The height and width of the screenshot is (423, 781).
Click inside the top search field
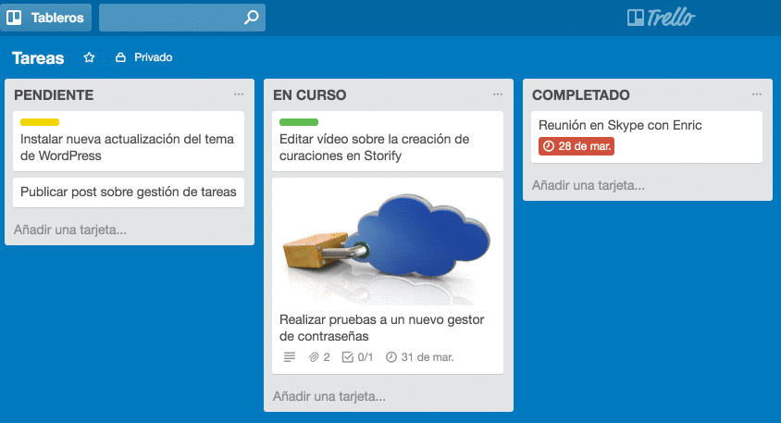point(171,18)
